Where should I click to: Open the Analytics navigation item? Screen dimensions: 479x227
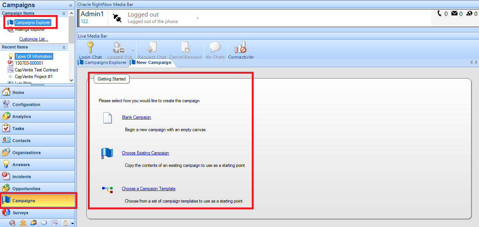(x=22, y=117)
